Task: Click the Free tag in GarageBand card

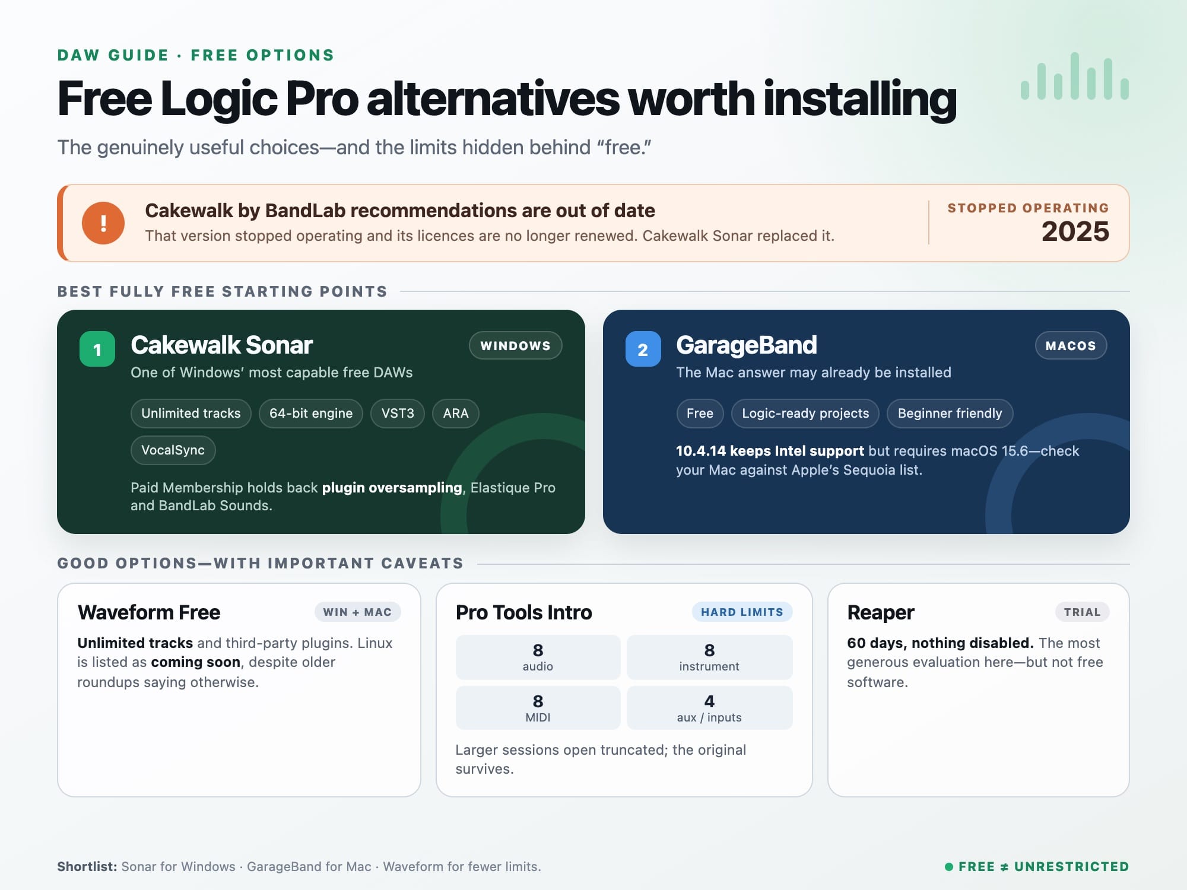Action: [x=700, y=413]
